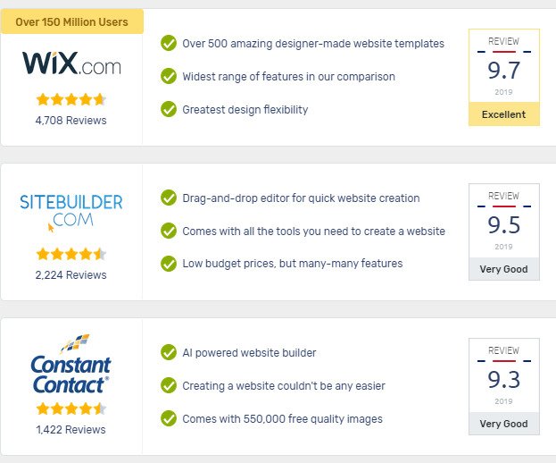
Task: Open the 1,422 Reviews link
Action: click(71, 430)
